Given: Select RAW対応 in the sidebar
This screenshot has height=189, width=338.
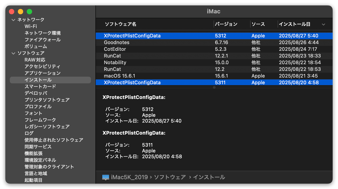Looking at the screenshot, I should [35, 60].
